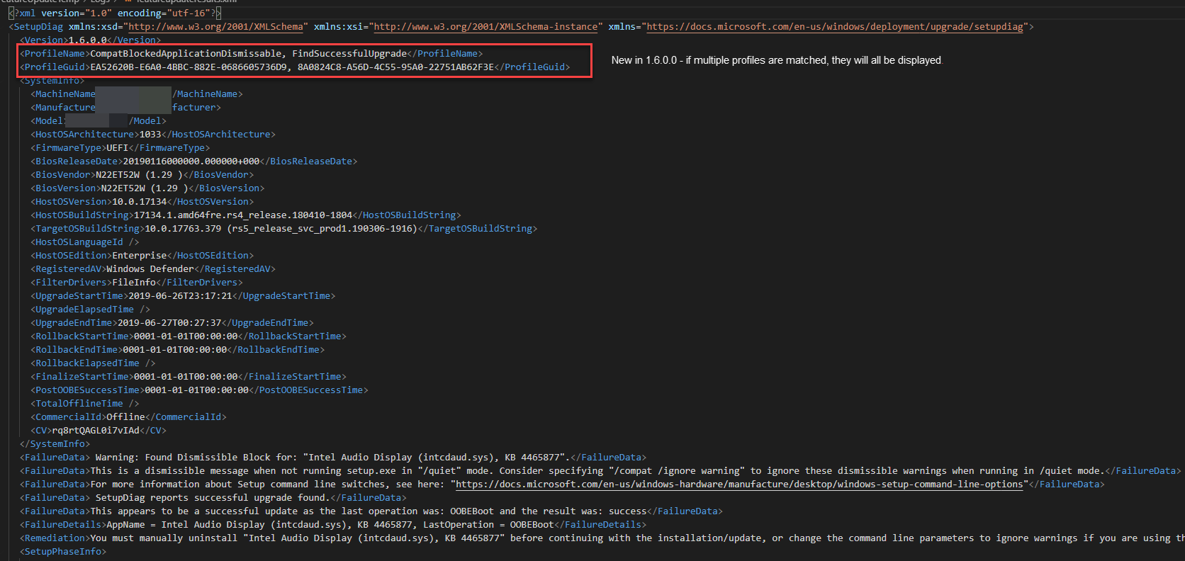Click the GUID EA52620B-E6A0-4BBC-882E-0686605736D9

189,67
